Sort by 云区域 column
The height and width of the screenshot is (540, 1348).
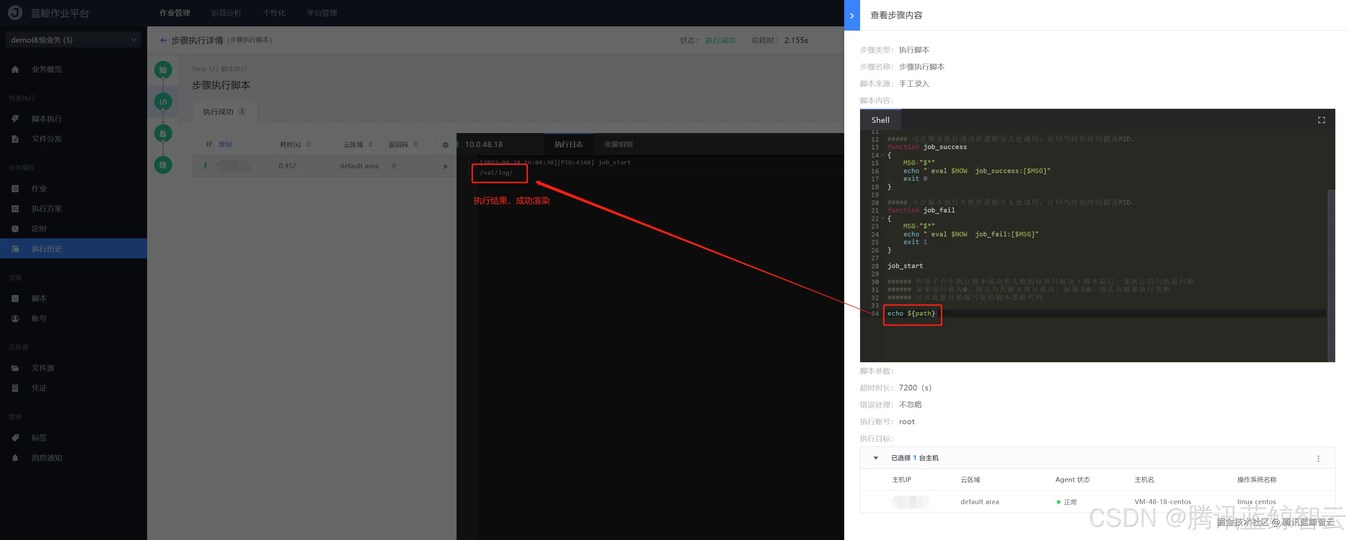(370, 144)
